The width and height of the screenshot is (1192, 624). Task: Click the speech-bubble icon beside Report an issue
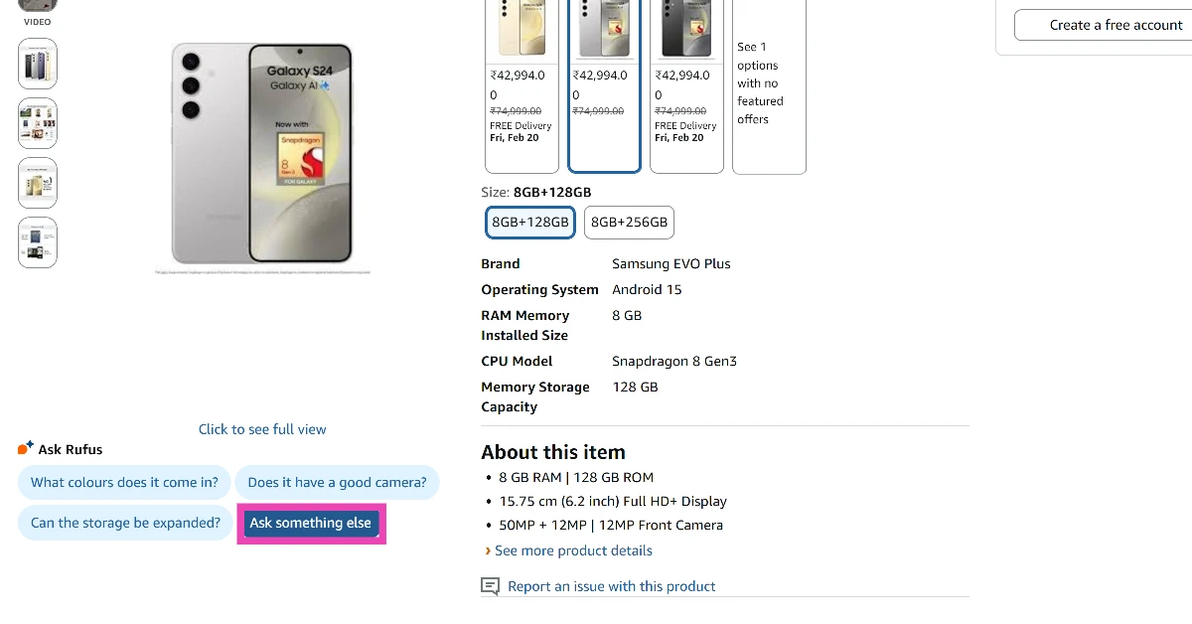point(489,586)
